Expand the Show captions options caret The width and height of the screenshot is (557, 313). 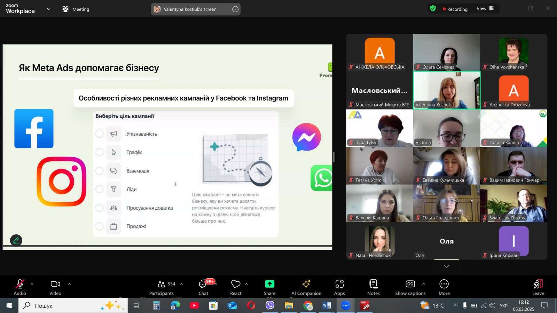424,284
